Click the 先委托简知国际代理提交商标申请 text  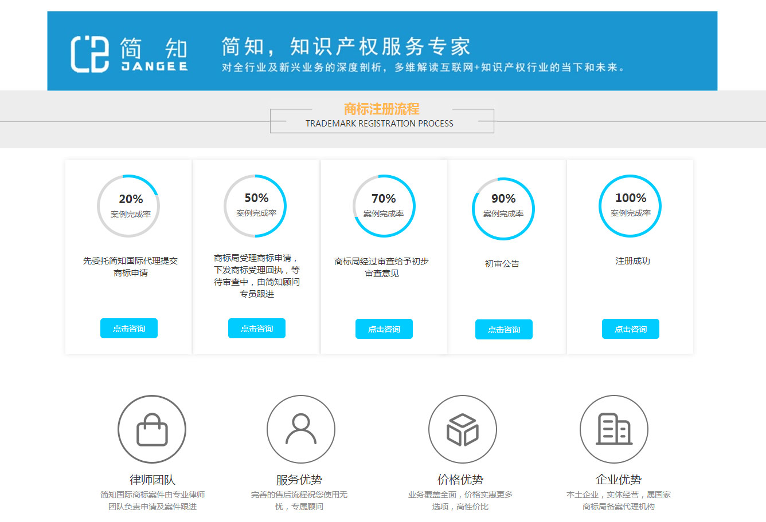coord(131,267)
